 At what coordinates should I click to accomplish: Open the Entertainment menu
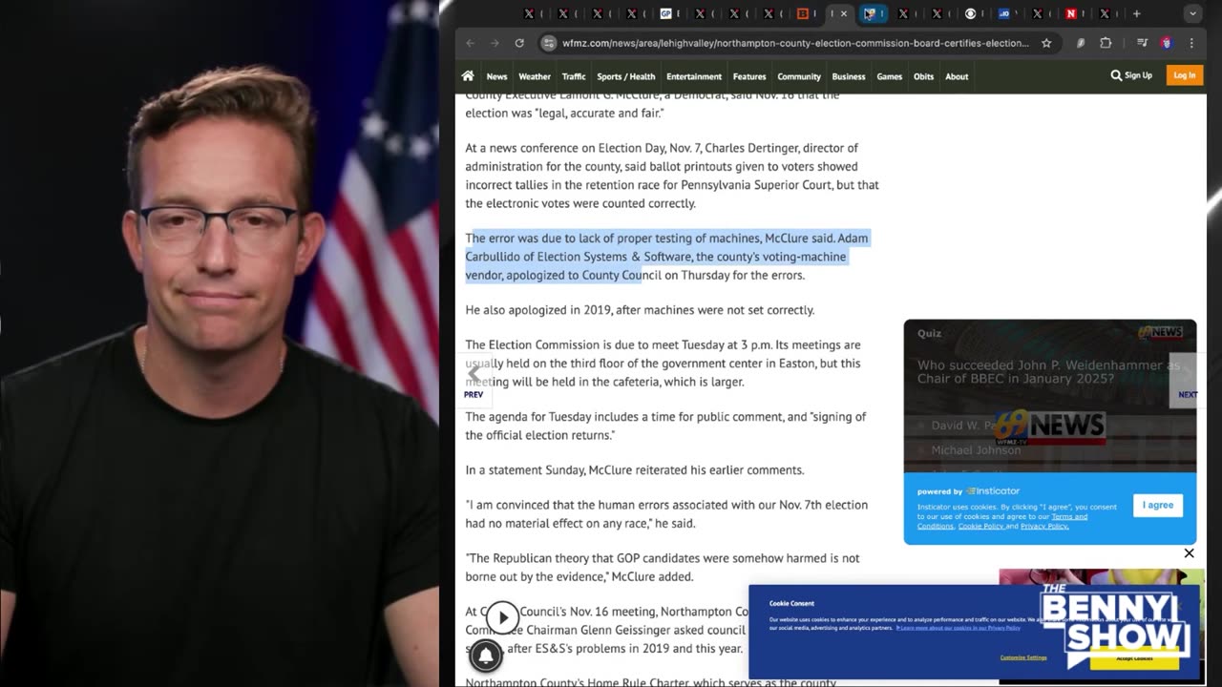pyautogui.click(x=694, y=76)
